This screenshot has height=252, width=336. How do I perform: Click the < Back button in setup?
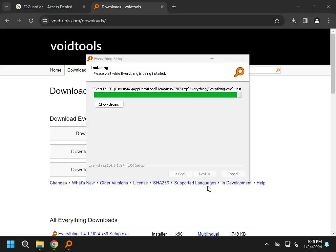[x=180, y=174]
